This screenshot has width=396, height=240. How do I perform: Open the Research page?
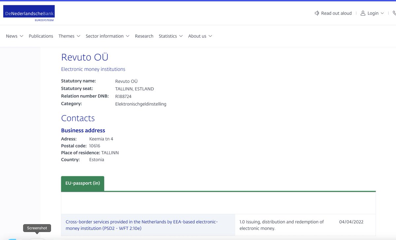coord(144,36)
